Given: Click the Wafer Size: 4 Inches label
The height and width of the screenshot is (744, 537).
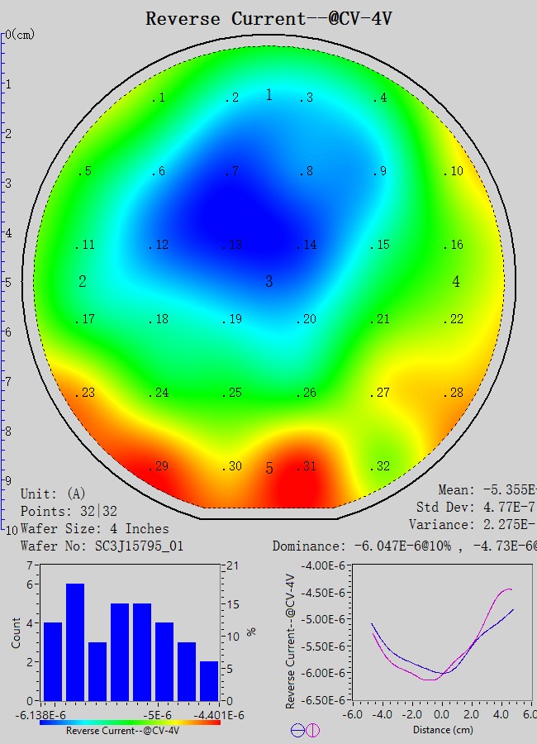Looking at the screenshot, I should click(94, 528).
